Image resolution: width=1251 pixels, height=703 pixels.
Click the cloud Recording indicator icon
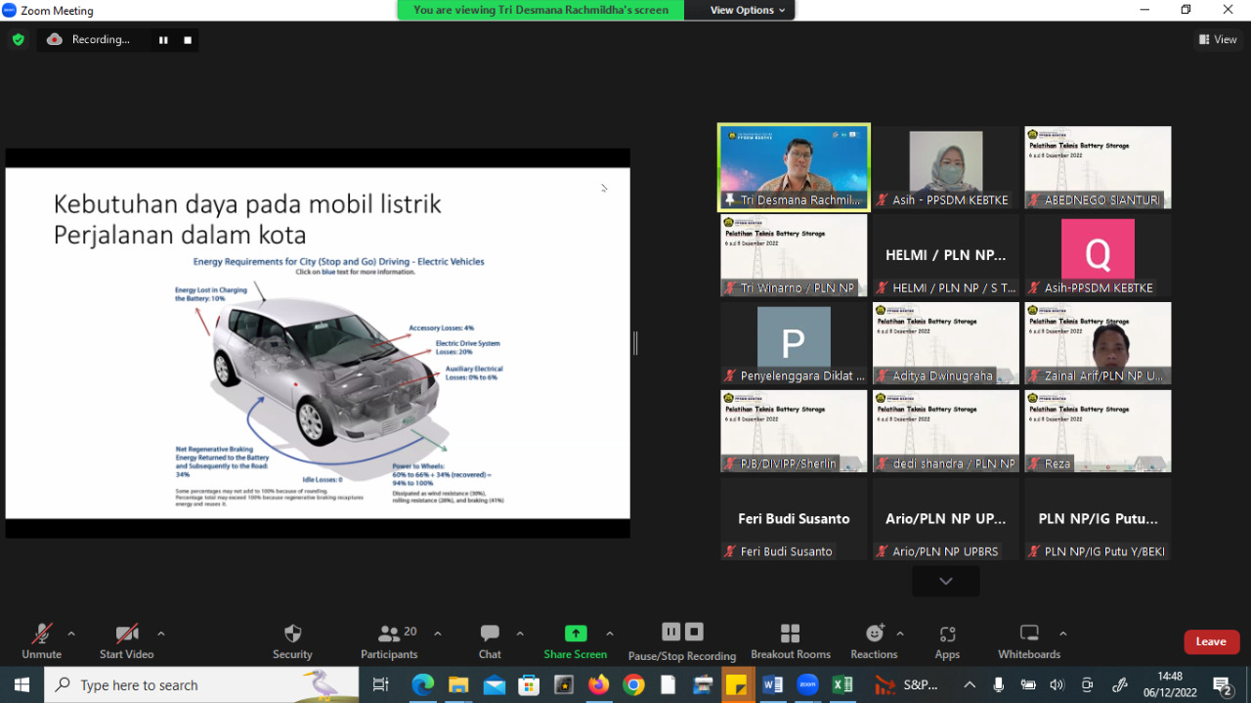[x=55, y=39]
